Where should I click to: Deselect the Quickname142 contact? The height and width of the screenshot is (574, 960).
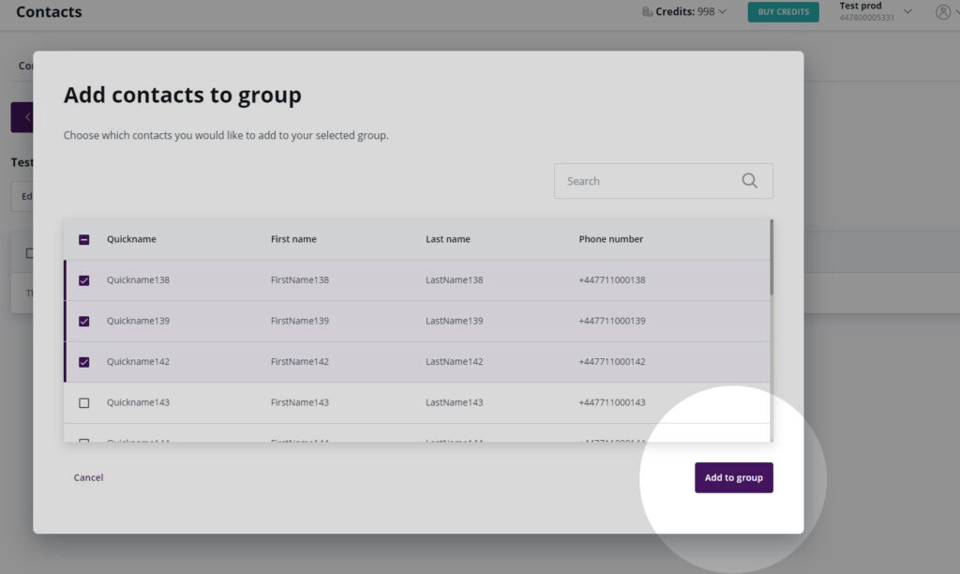(x=83, y=361)
